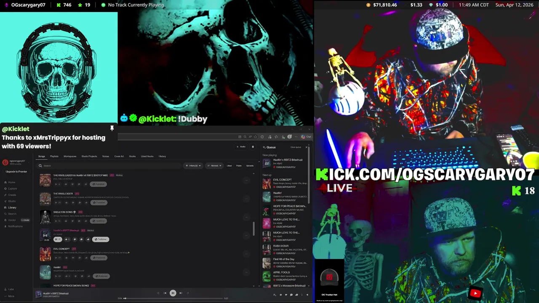The image size is (539, 303).
Task: Select Library in the sidebar
Action: (x=10, y=207)
